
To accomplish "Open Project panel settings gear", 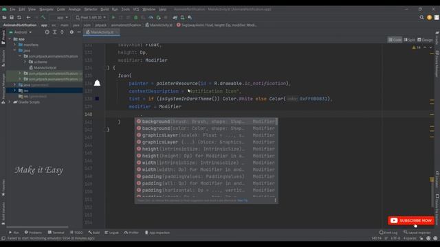I will pyautogui.click(x=71, y=32).
